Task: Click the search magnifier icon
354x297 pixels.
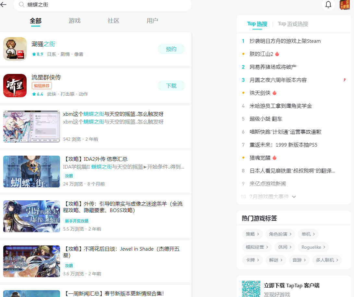Action: [x=21, y=5]
